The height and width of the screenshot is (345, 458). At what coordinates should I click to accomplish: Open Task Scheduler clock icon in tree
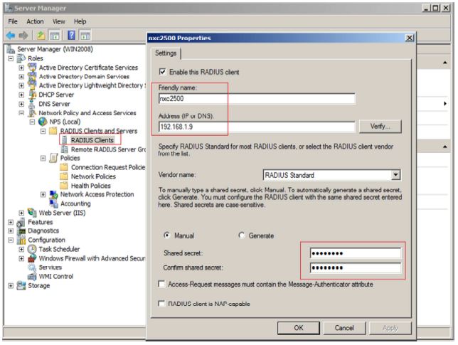click(32, 250)
